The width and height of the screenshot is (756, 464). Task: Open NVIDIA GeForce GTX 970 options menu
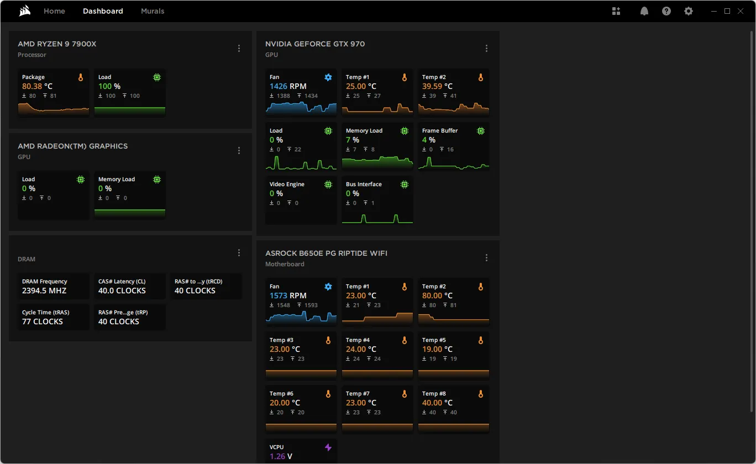(x=486, y=49)
